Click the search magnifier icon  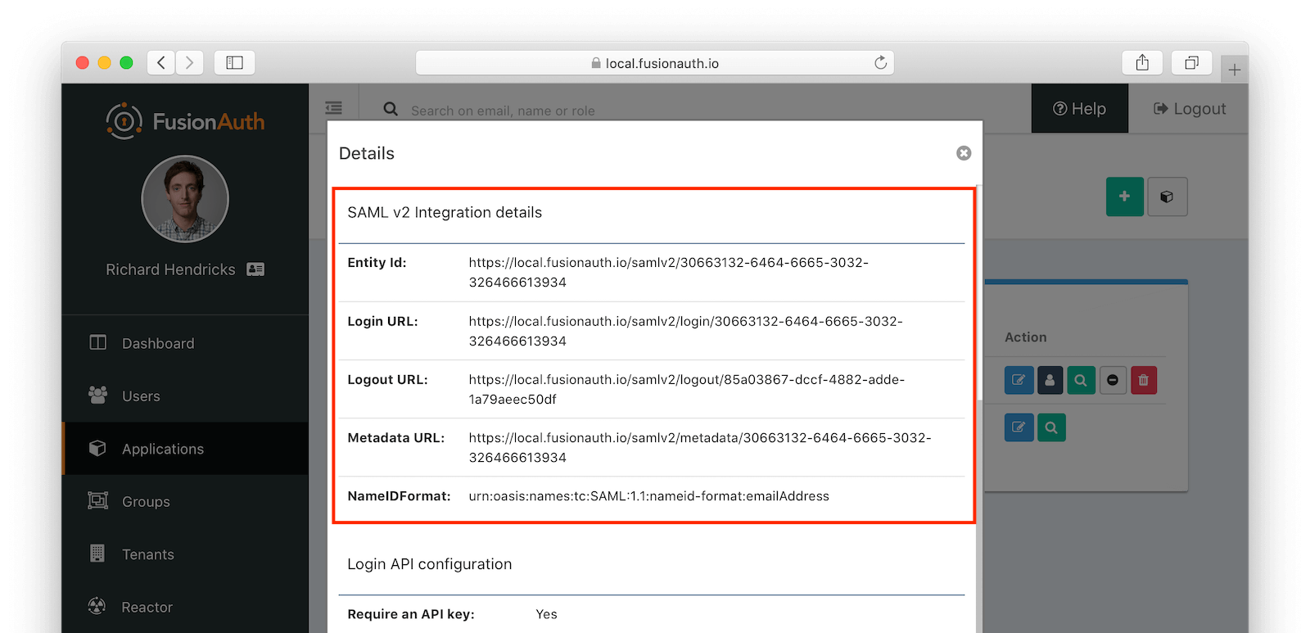[391, 109]
